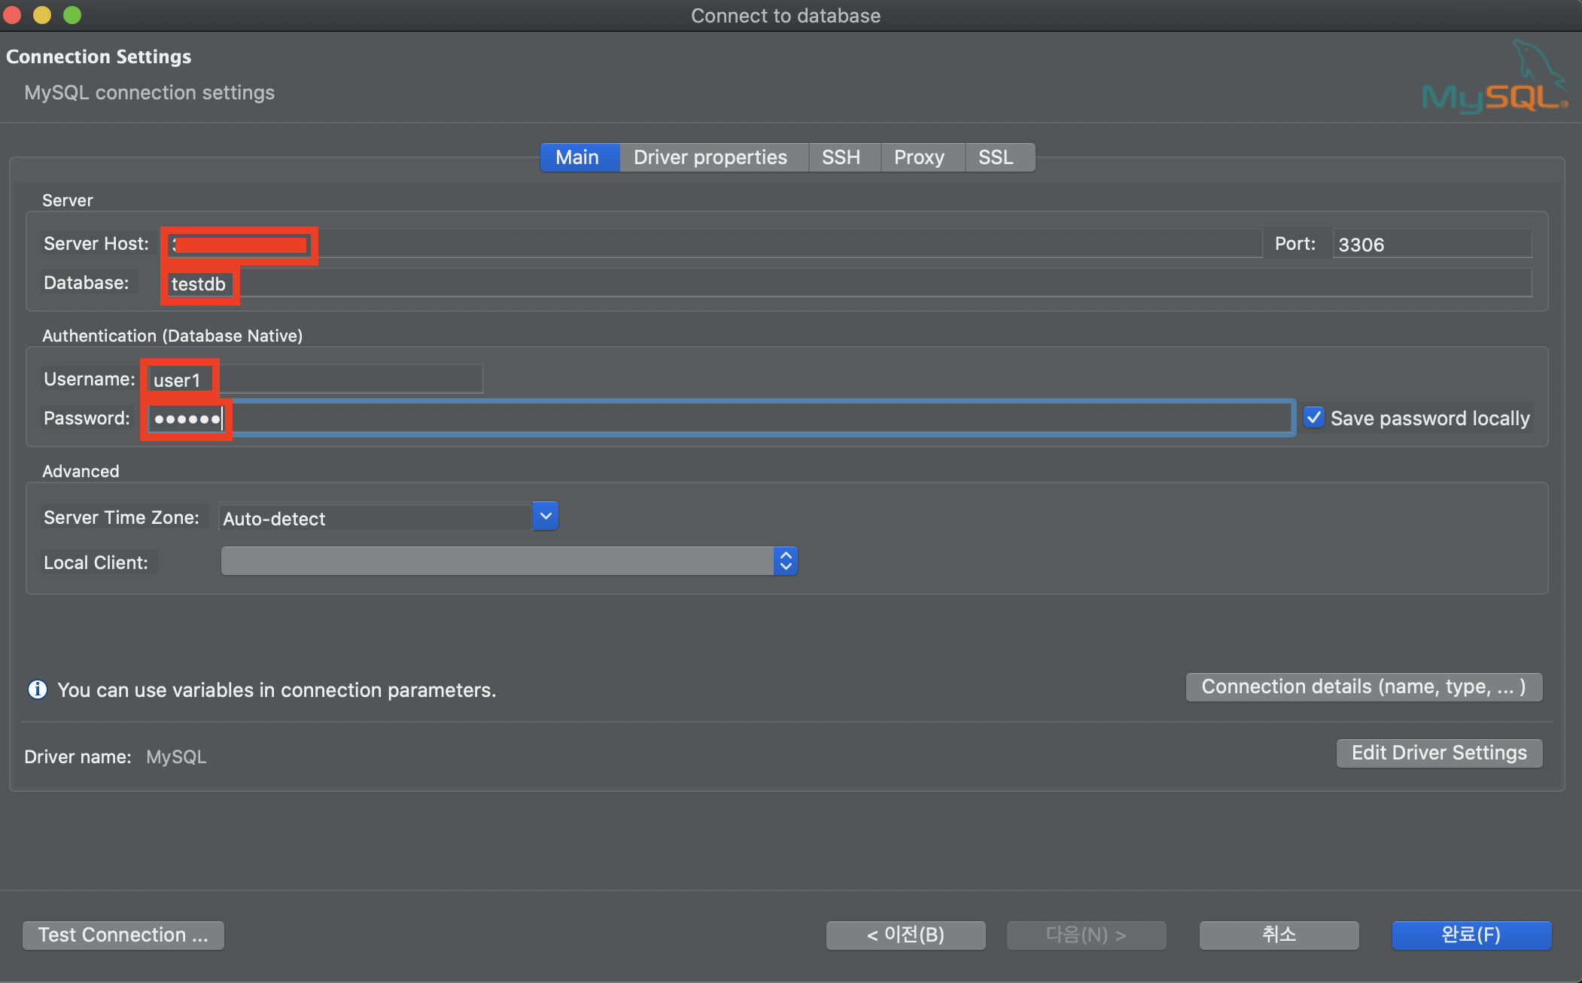Open Connection details (name, type, ...)

coord(1363,686)
